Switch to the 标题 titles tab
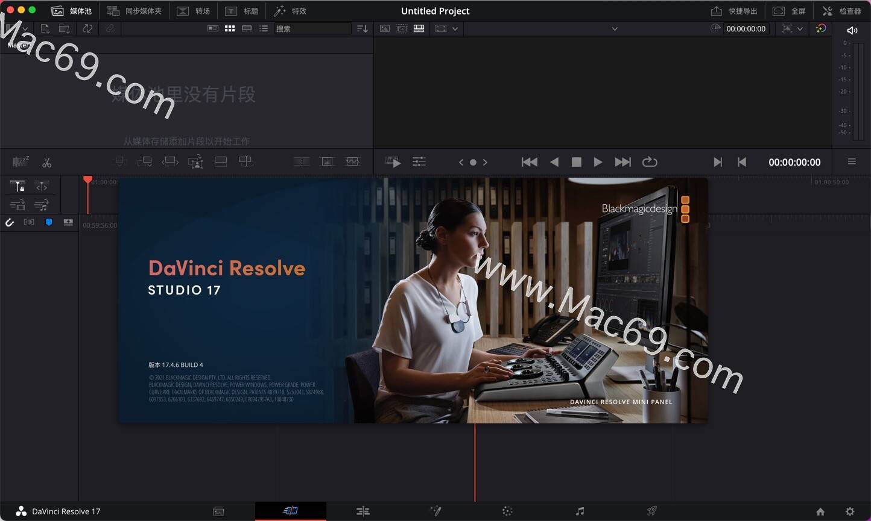Viewport: 871px width, 521px height. click(241, 11)
